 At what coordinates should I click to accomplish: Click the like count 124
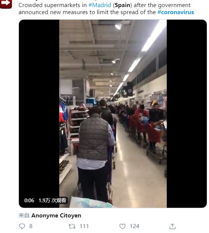pyautogui.click(x=135, y=226)
